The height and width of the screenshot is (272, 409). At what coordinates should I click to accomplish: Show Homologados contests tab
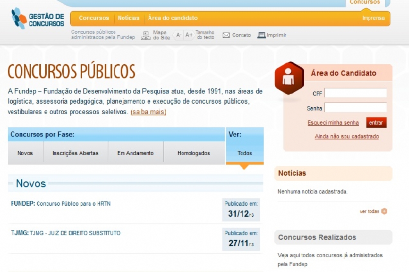tap(193, 153)
